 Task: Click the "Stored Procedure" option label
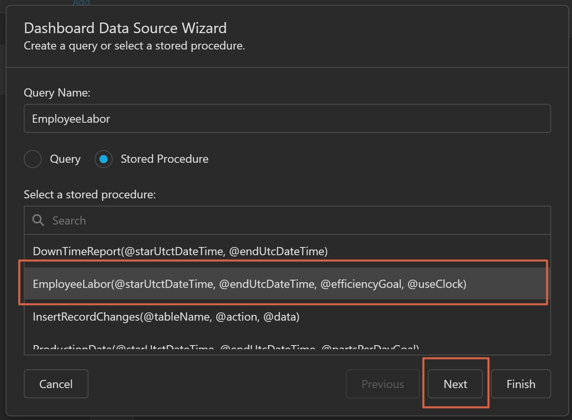click(x=164, y=159)
